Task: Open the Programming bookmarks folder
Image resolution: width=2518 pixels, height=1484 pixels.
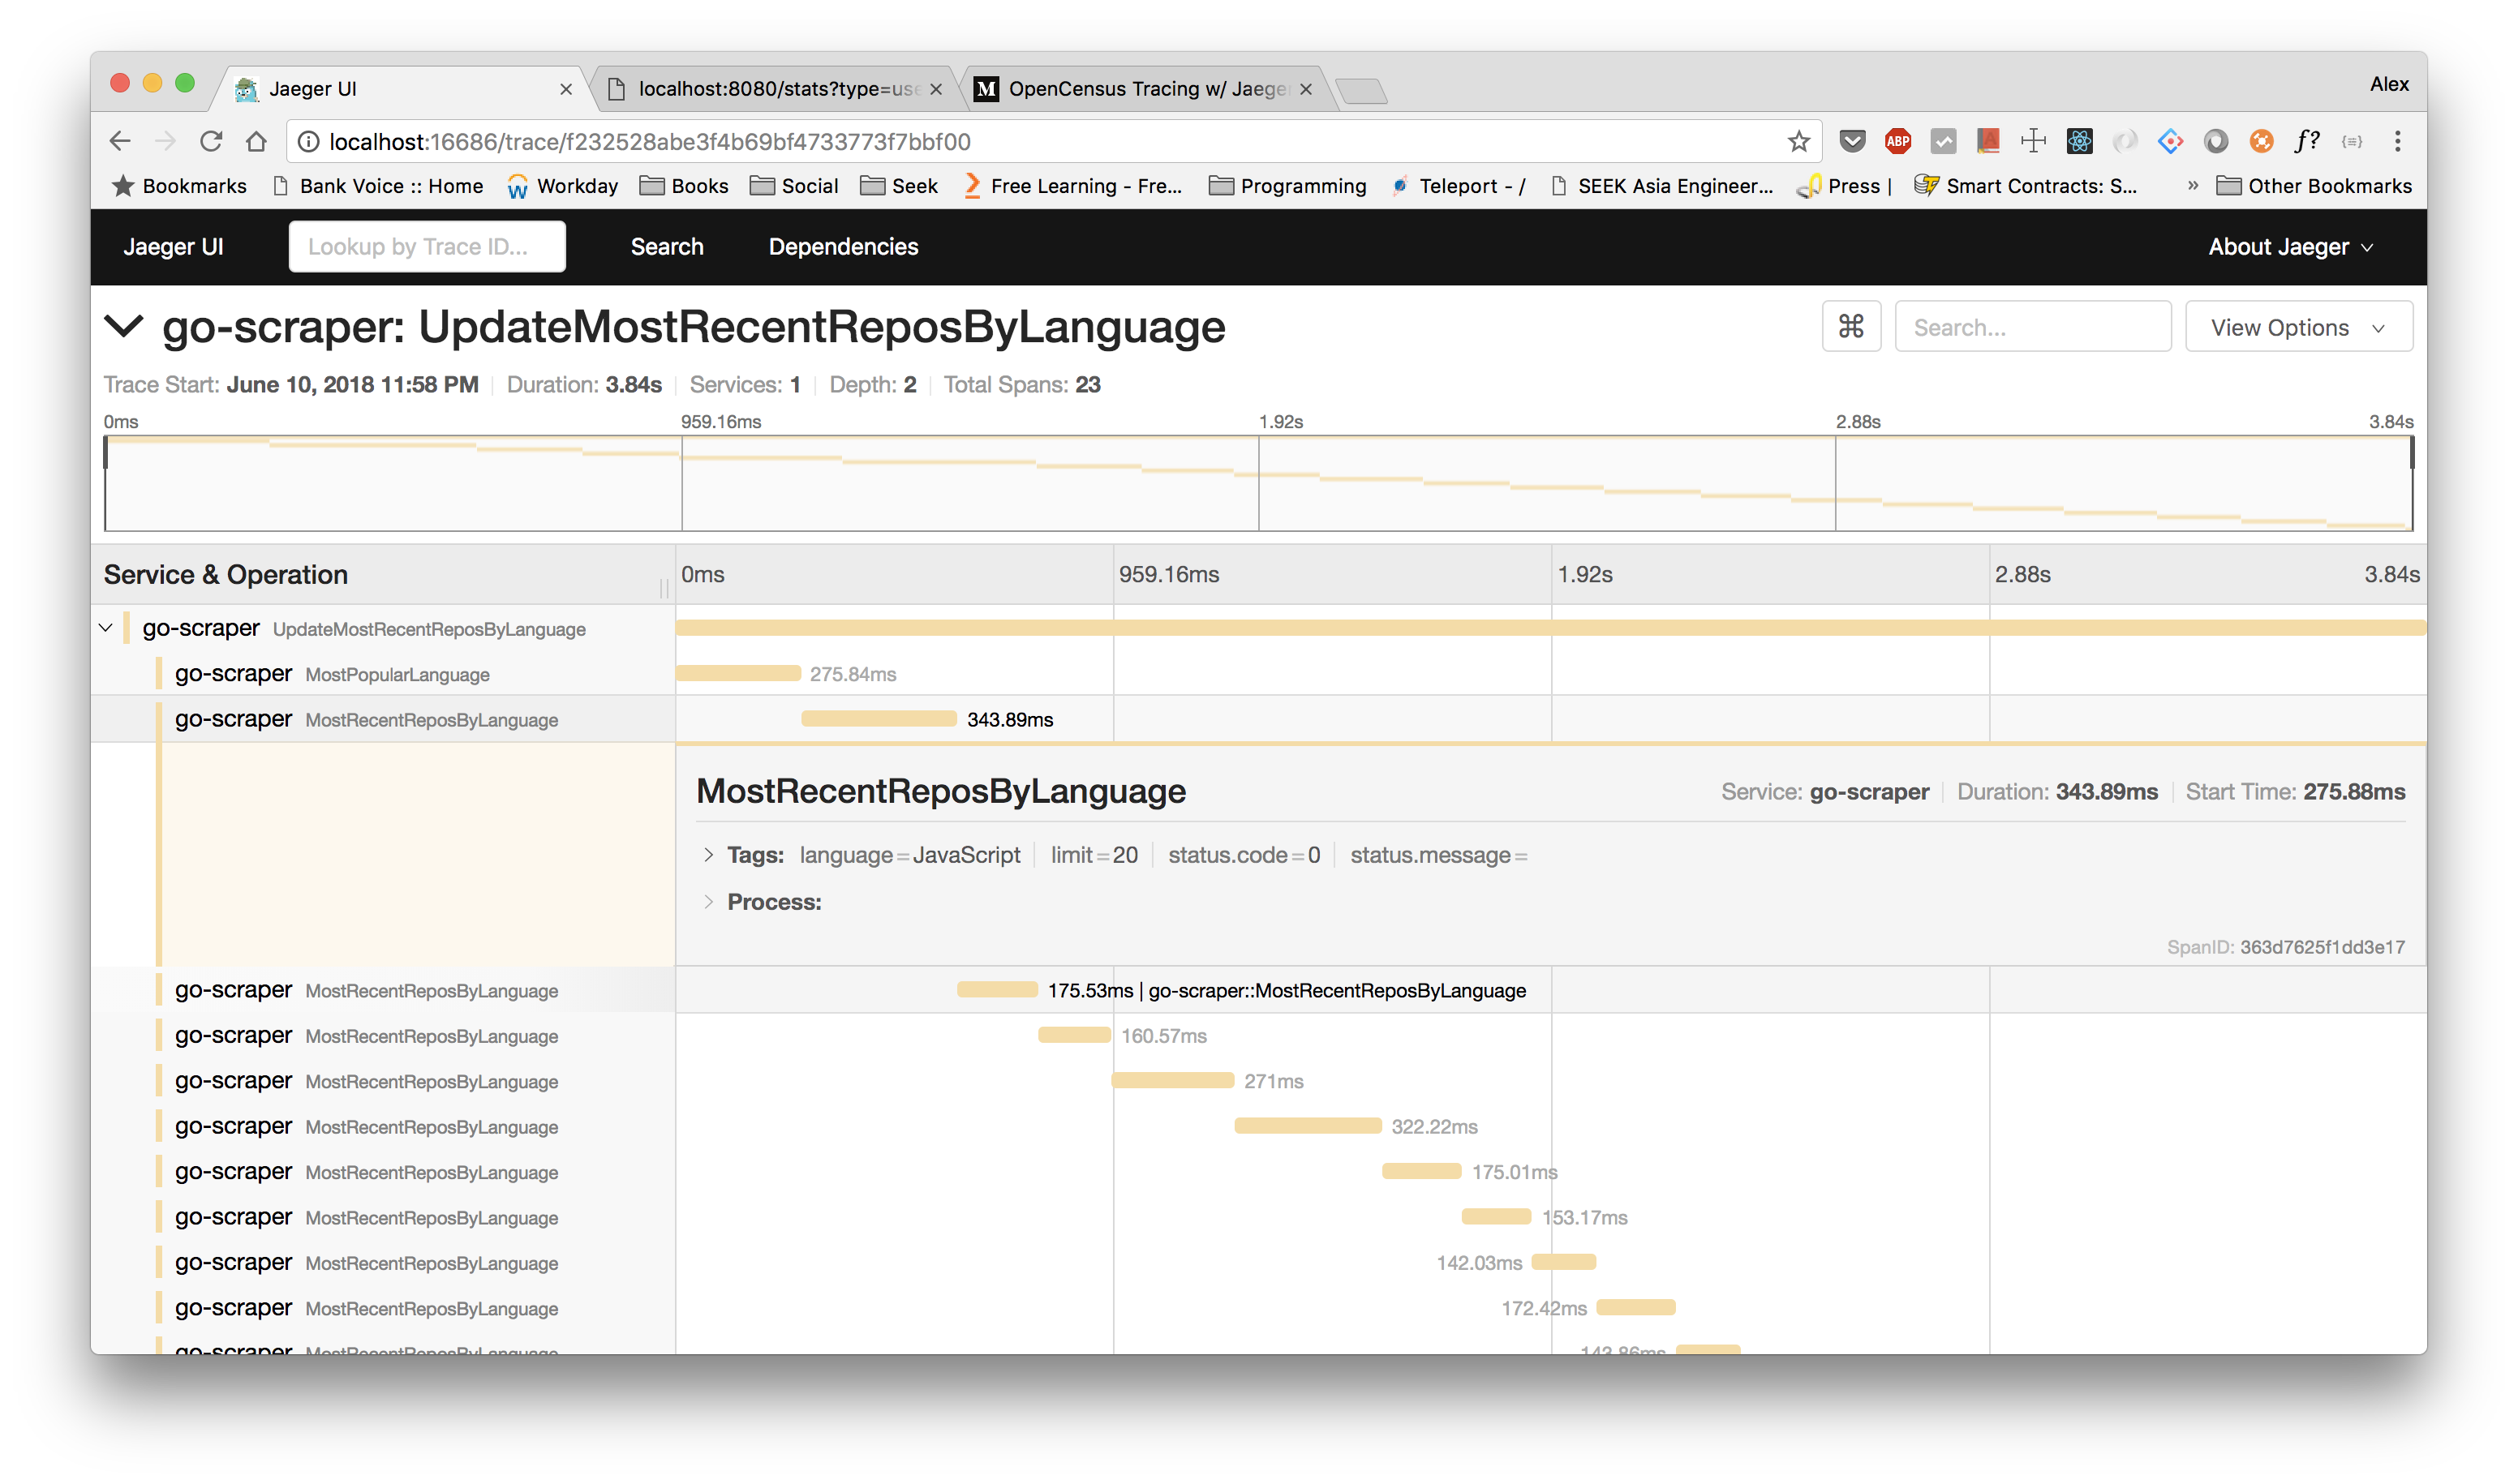Action: pos(1287,186)
